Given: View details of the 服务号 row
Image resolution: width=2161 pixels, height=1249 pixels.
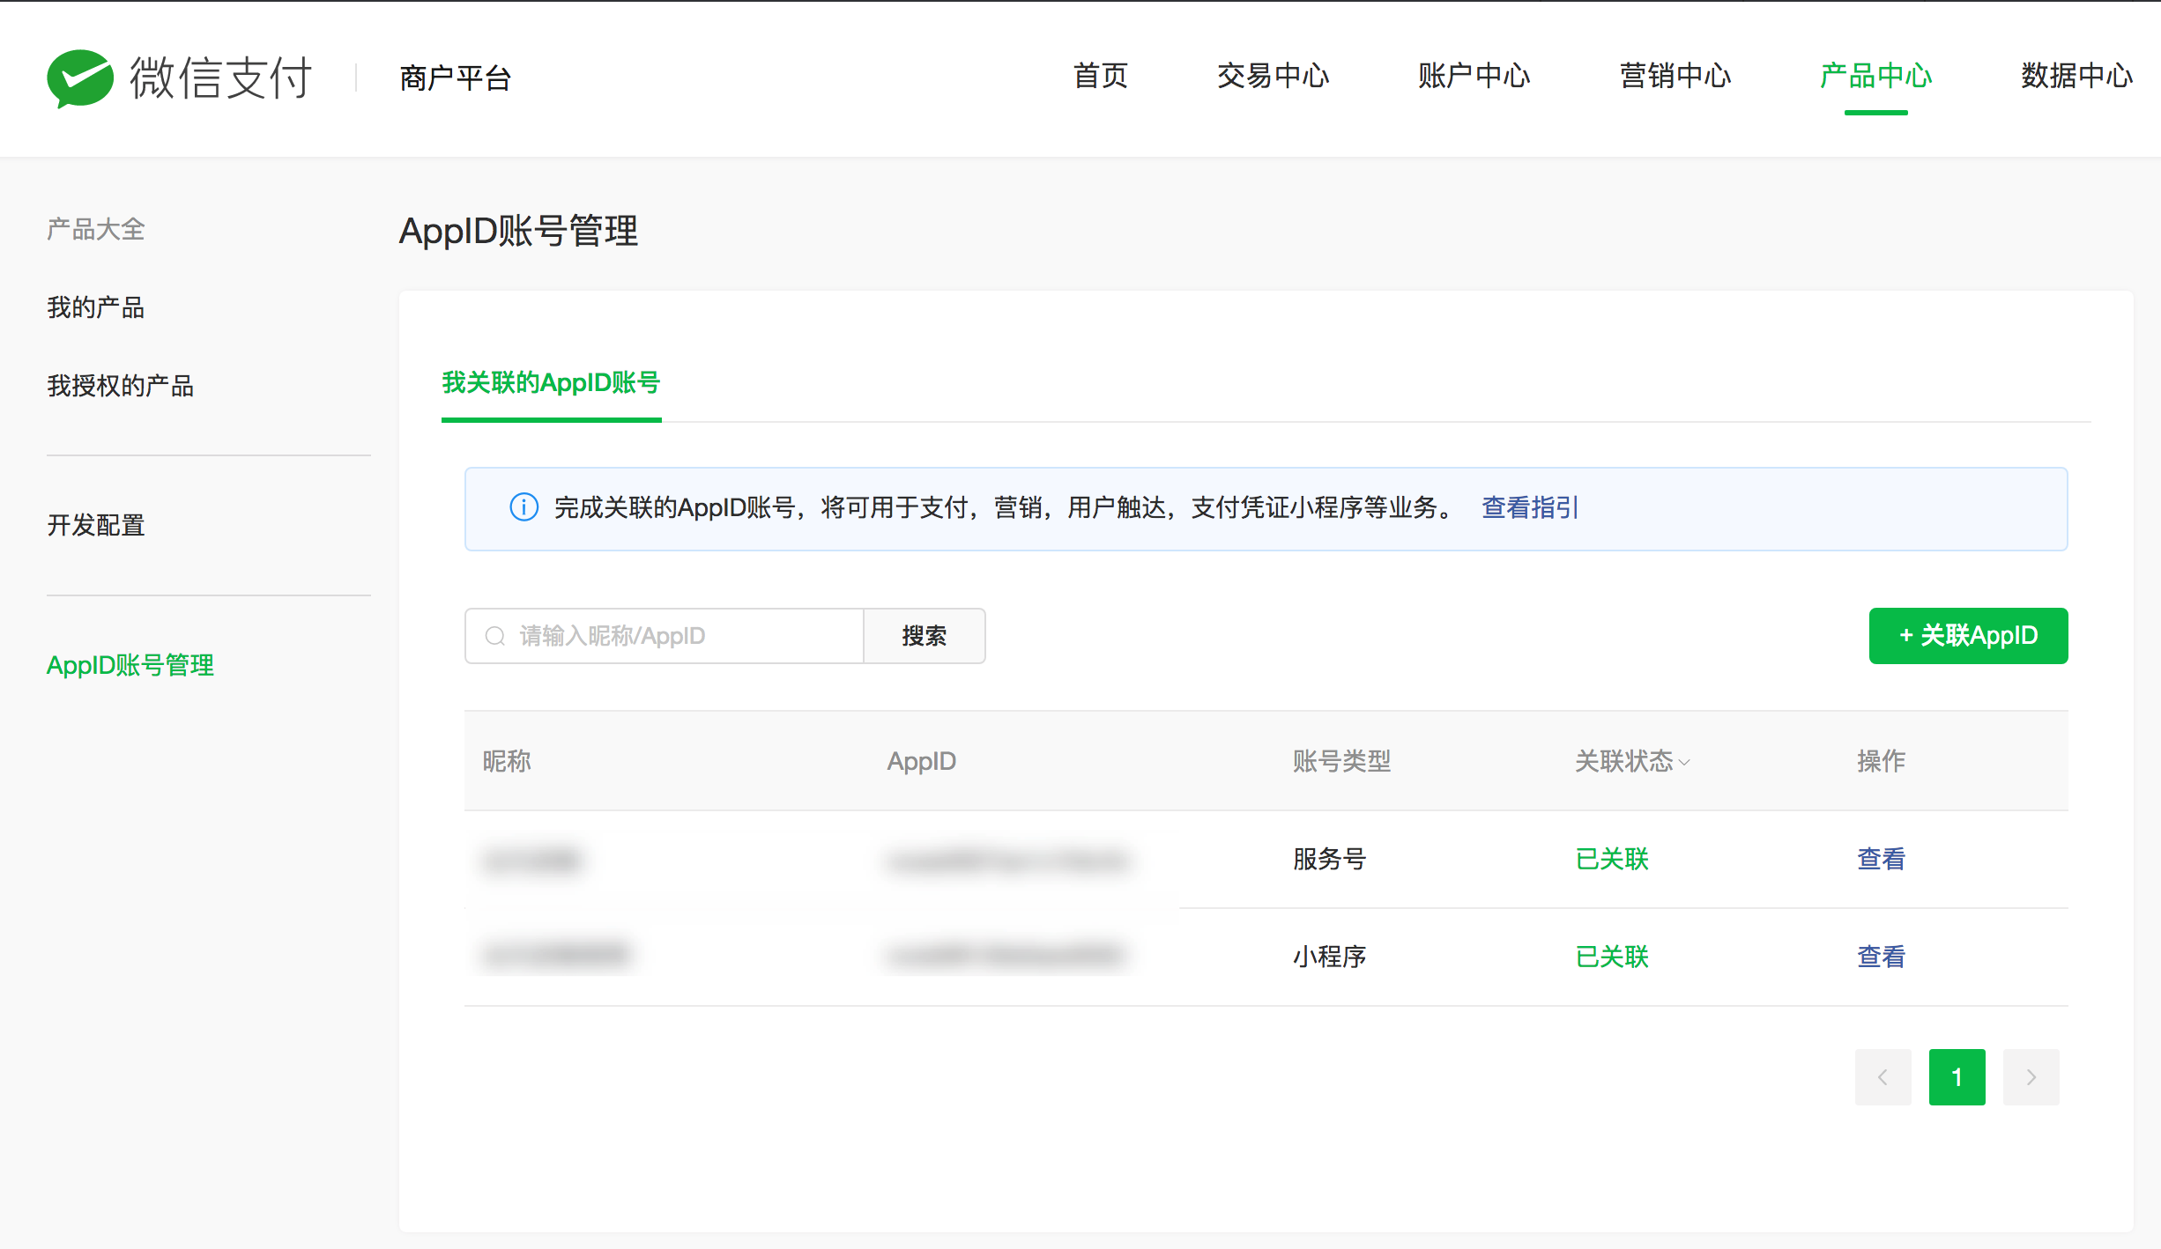Looking at the screenshot, I should tap(1881, 859).
